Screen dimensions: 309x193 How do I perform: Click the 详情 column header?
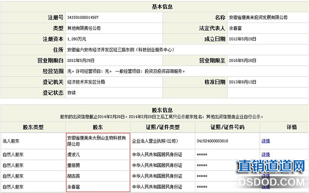[292, 127]
